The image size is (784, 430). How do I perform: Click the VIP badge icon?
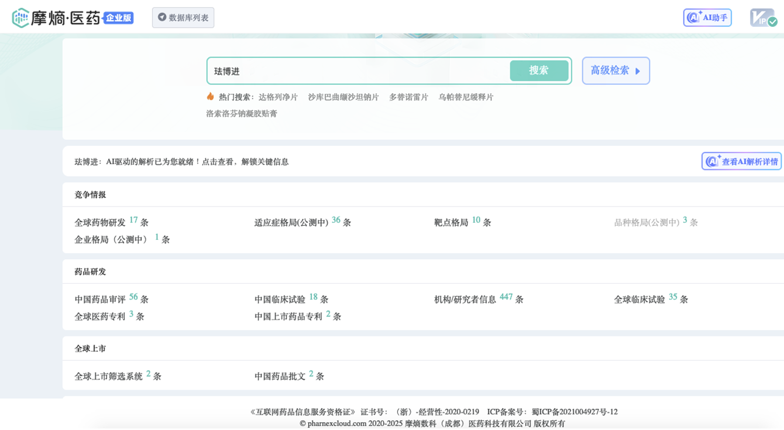(763, 18)
